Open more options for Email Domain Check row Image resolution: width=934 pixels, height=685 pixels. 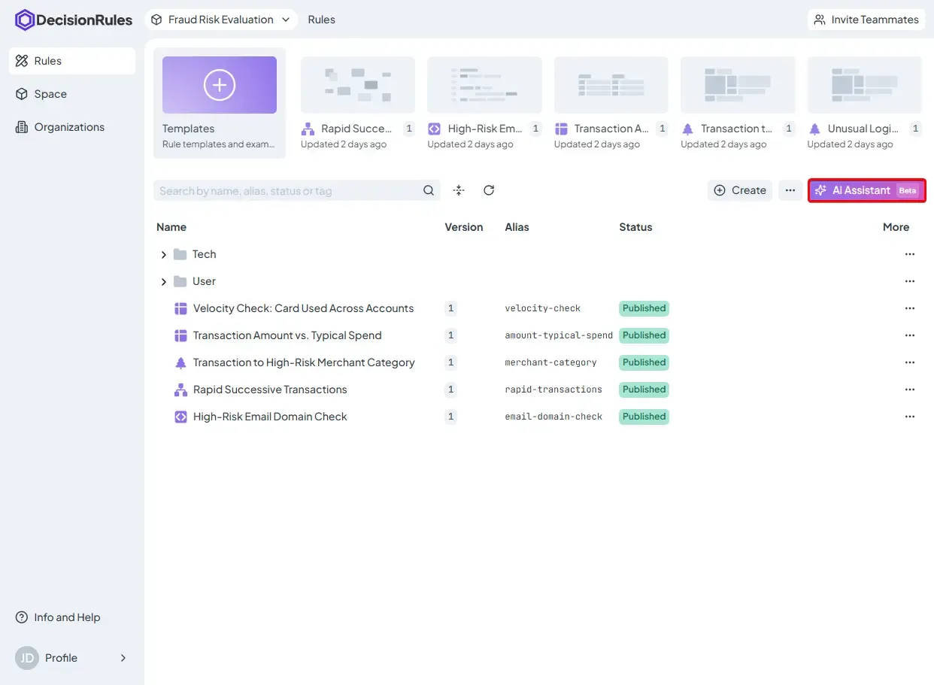coord(910,417)
